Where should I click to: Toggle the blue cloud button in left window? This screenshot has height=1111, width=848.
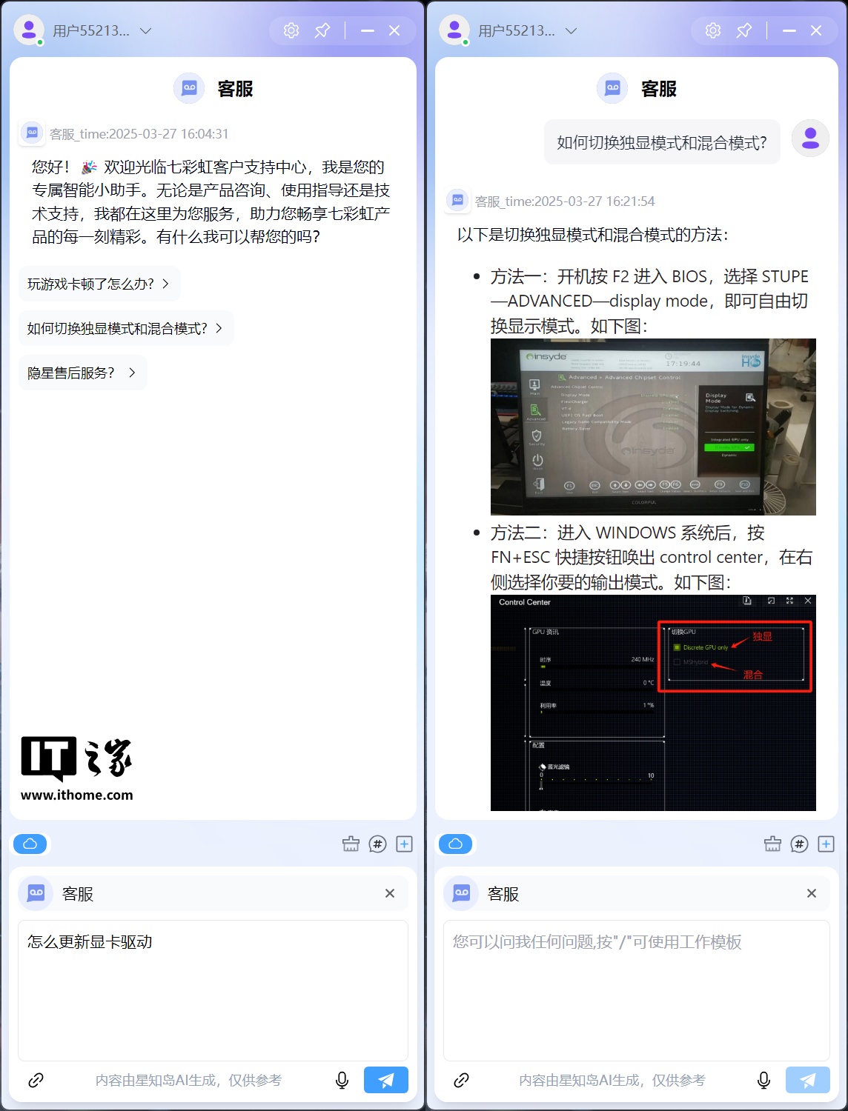[30, 844]
